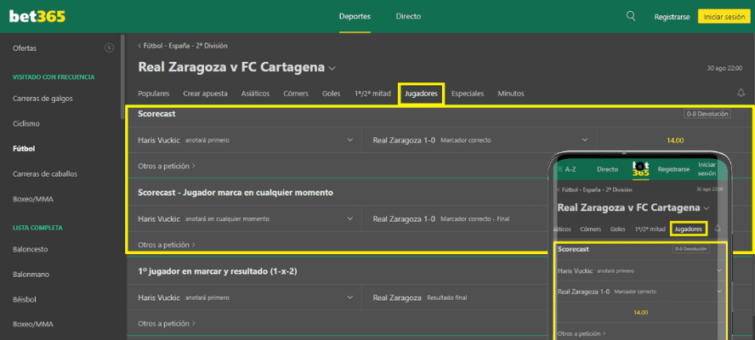
Task: Tap Iniciar sesión in the phone header
Action: tap(707, 169)
